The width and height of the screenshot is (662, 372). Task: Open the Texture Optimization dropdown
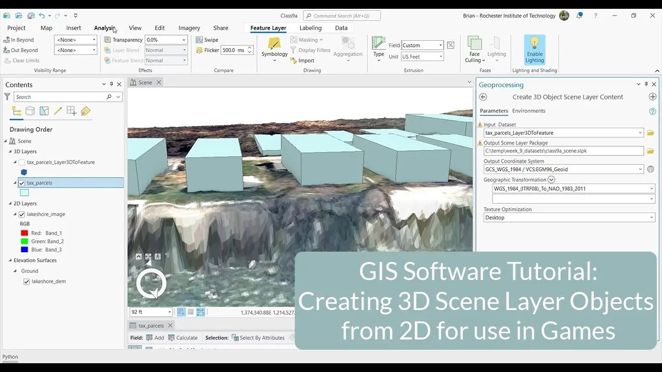569,218
